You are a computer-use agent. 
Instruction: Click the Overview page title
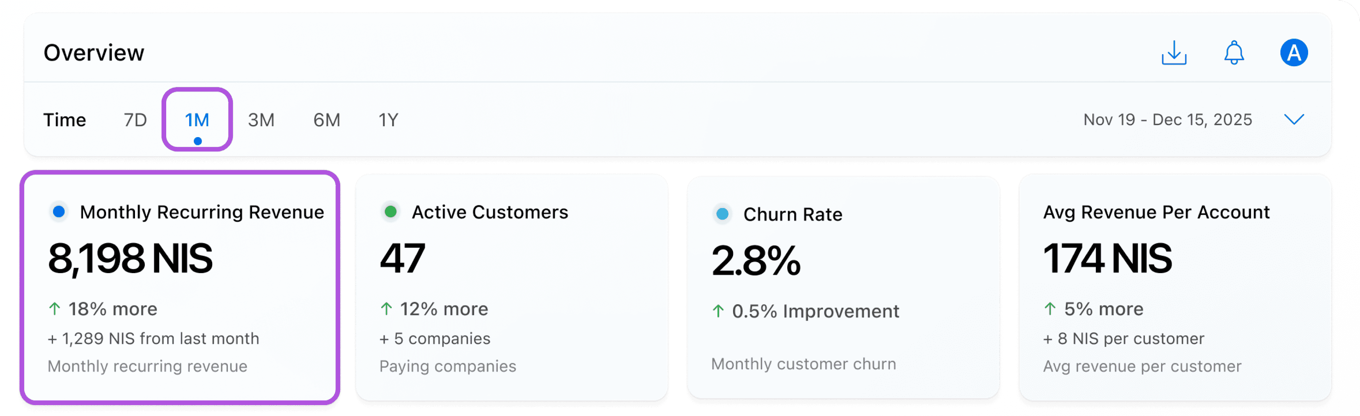click(x=94, y=53)
